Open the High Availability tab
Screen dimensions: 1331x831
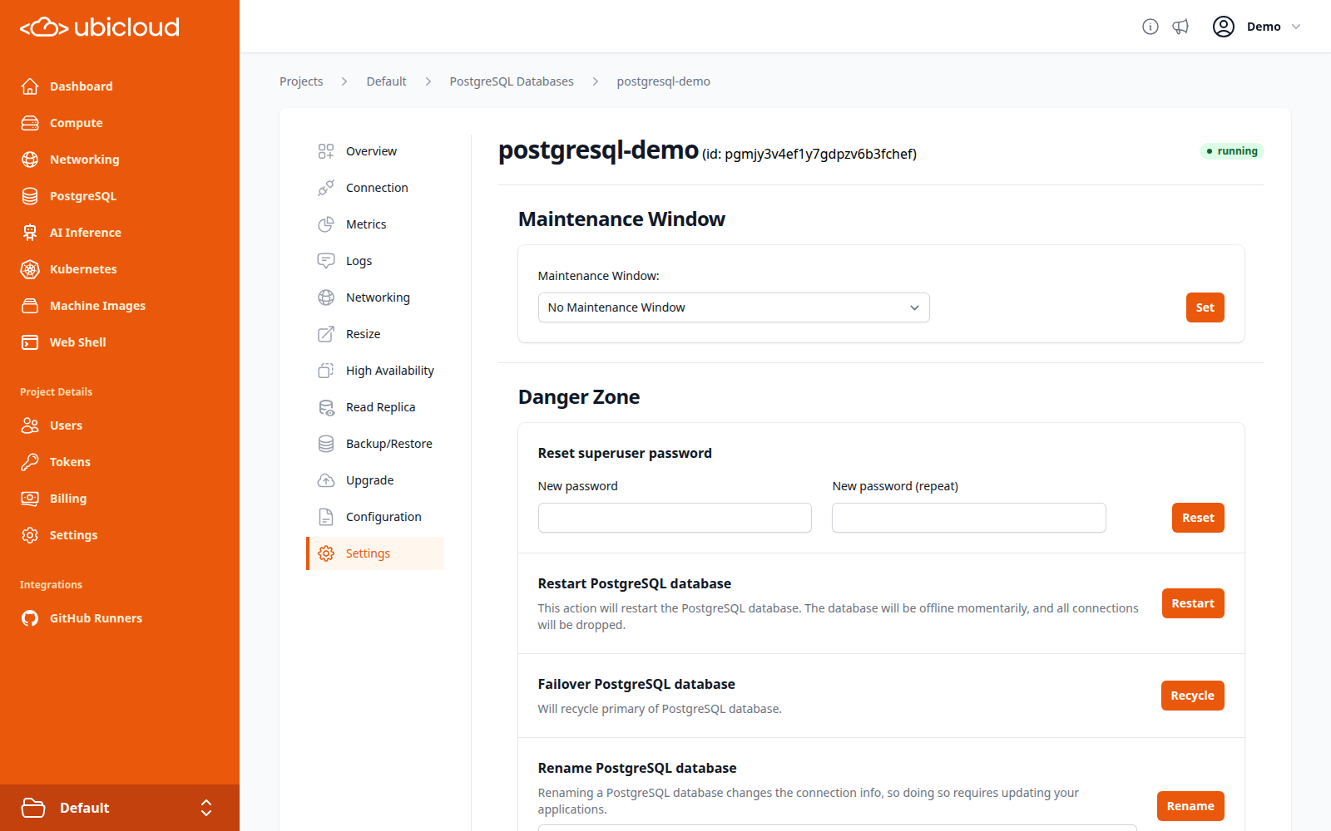pyautogui.click(x=375, y=371)
